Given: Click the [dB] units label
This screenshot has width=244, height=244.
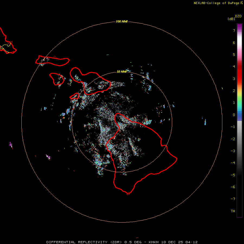Looking at the screenshot, I should point(231,19).
